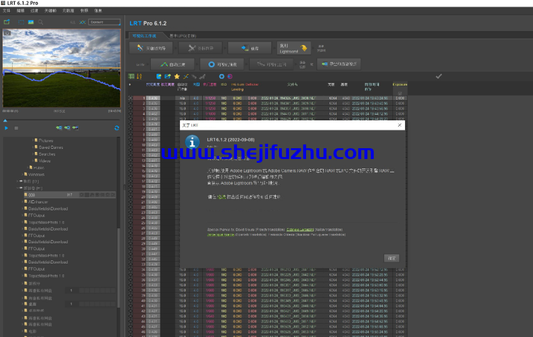Toggle the Exposure column checkbox

(x=400, y=93)
